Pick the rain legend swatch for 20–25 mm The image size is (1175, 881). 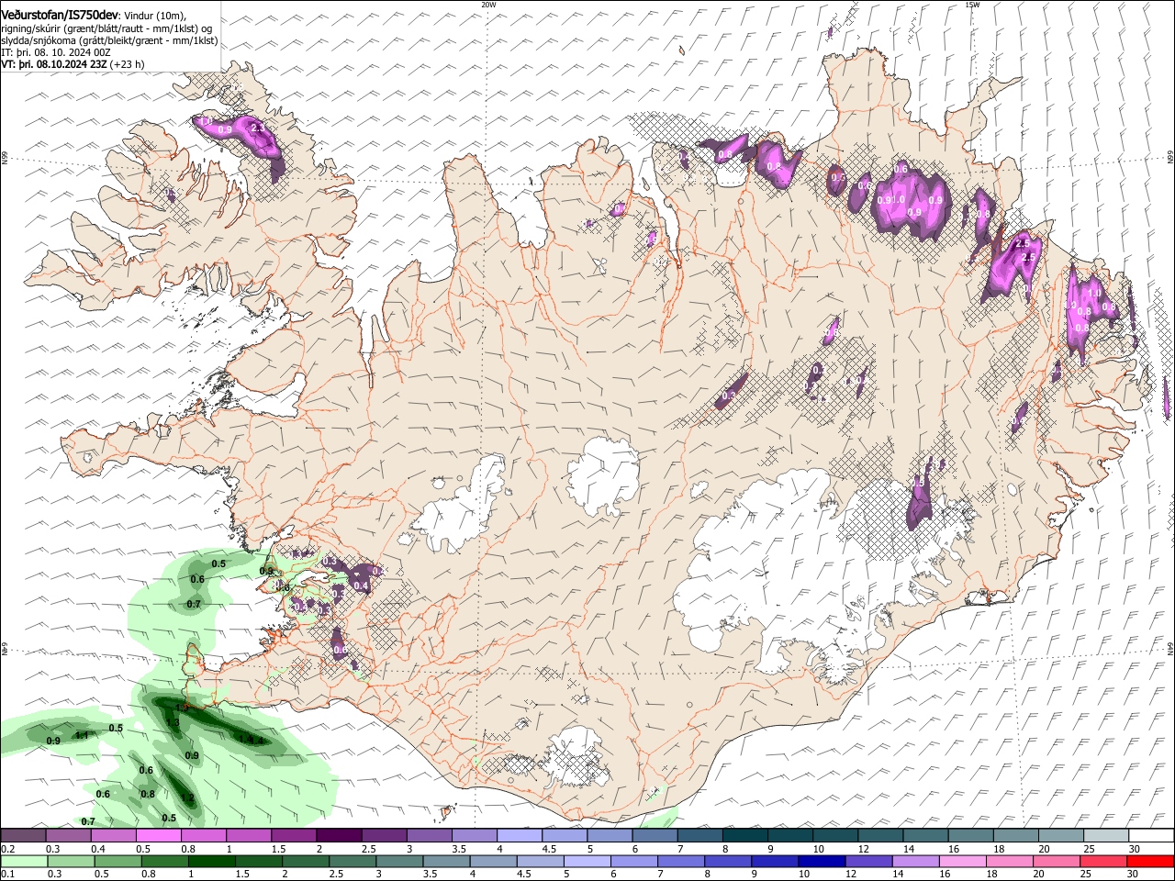(1057, 861)
